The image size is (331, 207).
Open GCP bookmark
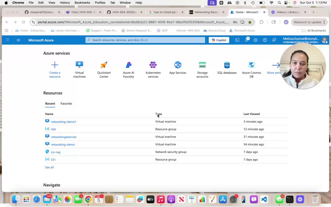(162, 31)
